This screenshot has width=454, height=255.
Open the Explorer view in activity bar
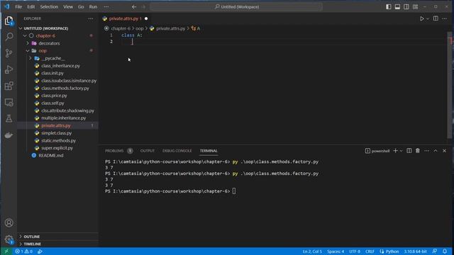point(9,21)
